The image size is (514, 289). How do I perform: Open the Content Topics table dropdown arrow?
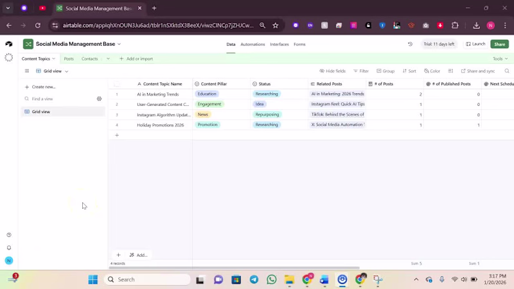tap(53, 58)
